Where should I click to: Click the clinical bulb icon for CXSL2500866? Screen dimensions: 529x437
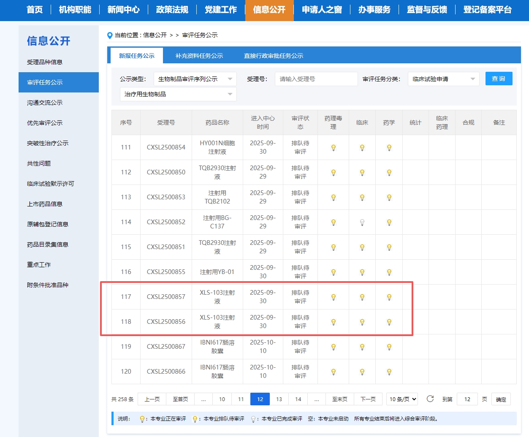[362, 372]
